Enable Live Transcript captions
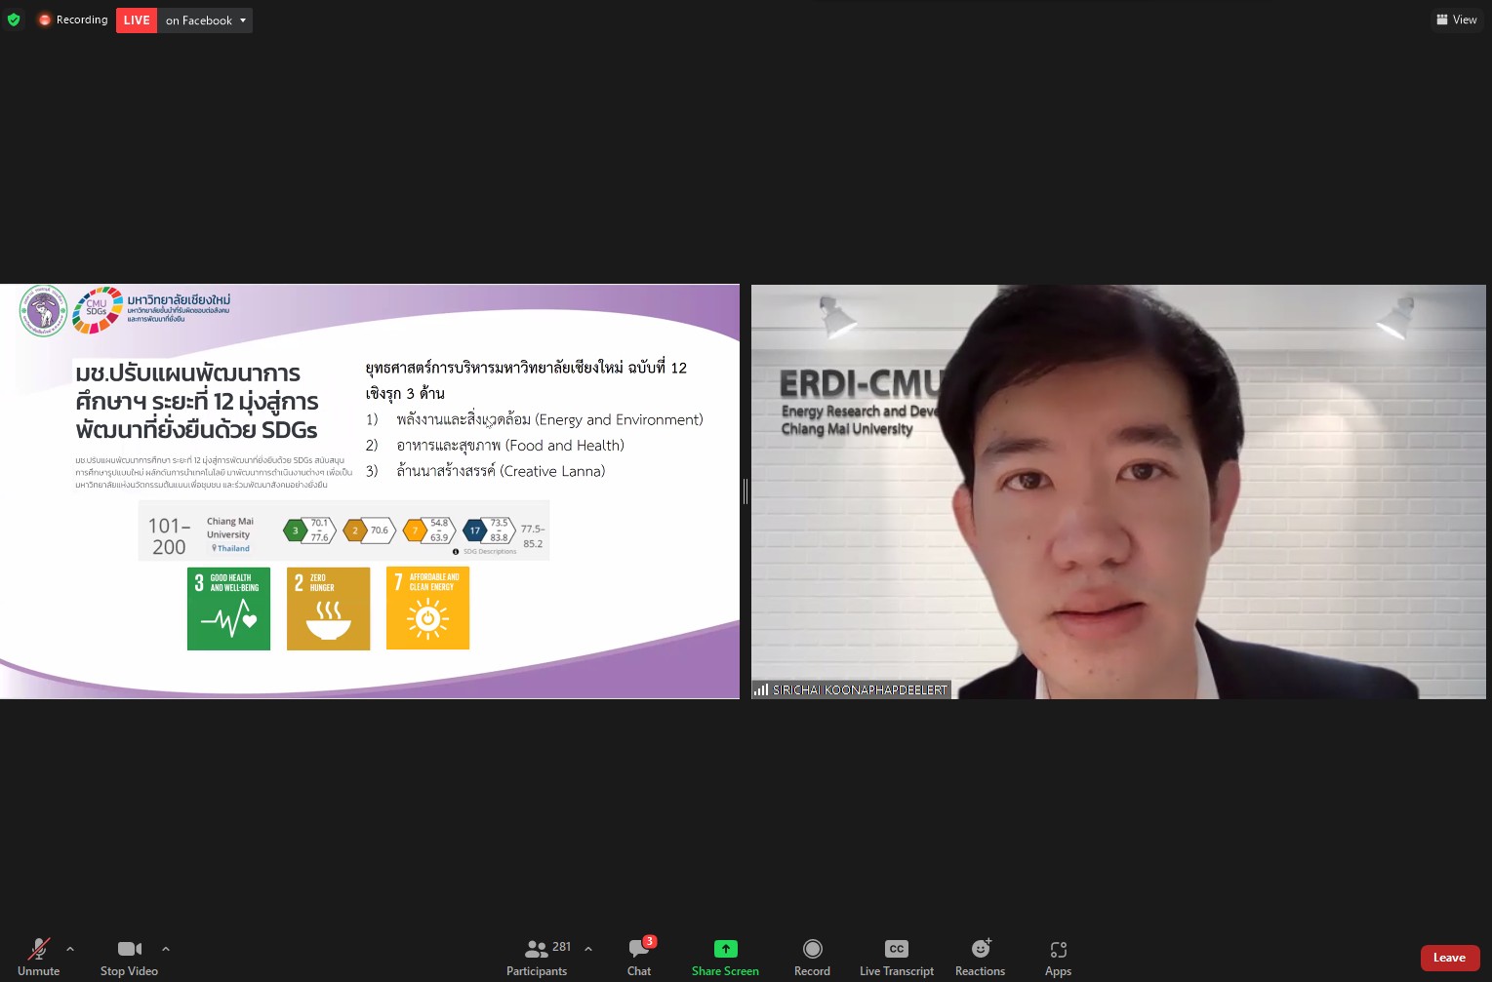The width and height of the screenshot is (1492, 982). pyautogui.click(x=896, y=957)
